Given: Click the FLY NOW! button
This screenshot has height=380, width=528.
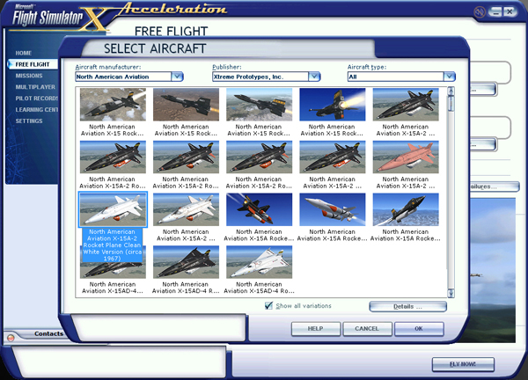Looking at the screenshot, I should (x=463, y=364).
